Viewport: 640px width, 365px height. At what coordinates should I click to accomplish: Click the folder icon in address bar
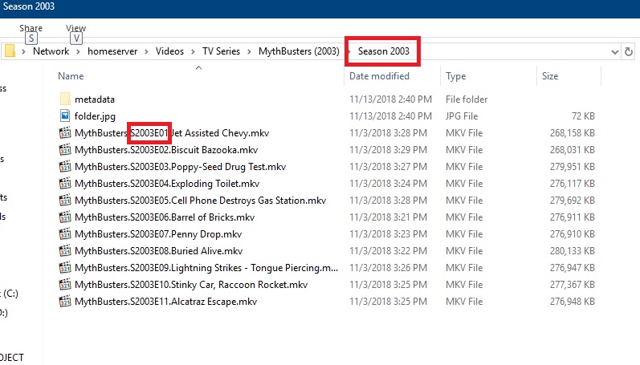(10, 51)
